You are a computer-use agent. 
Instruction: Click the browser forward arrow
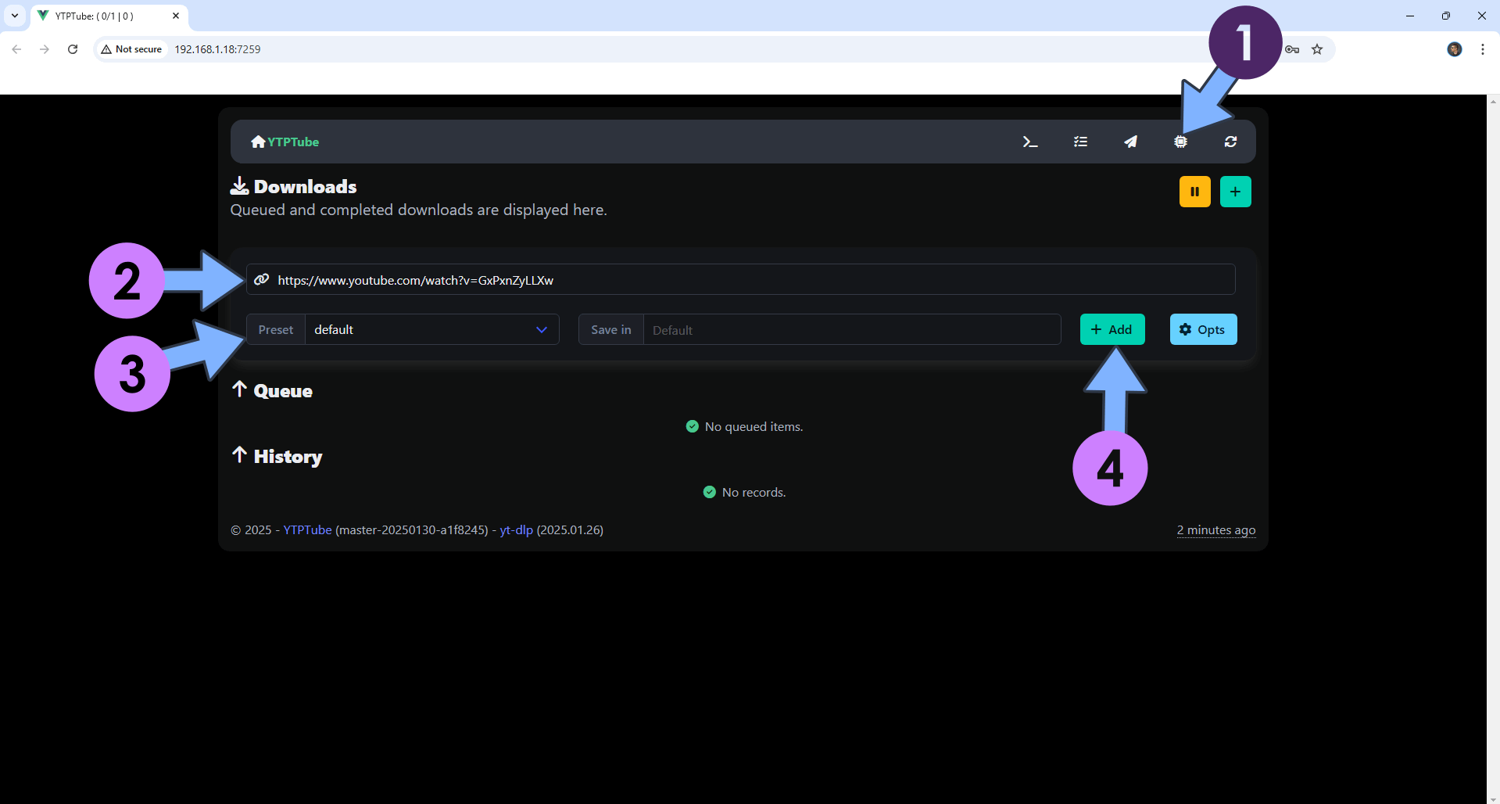pos(45,49)
